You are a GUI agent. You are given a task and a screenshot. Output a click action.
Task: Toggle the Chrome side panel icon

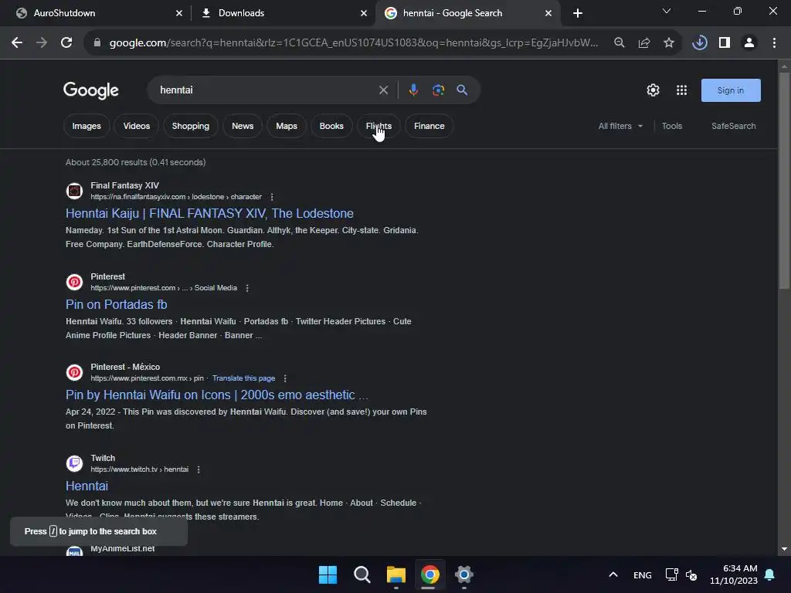click(725, 43)
